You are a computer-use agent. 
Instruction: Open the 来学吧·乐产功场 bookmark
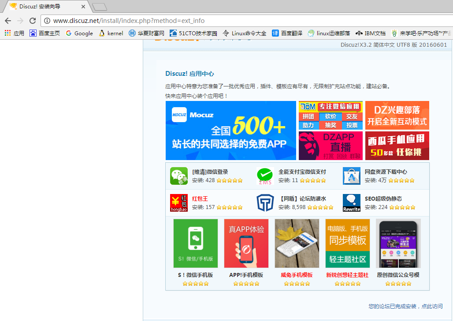(422, 33)
